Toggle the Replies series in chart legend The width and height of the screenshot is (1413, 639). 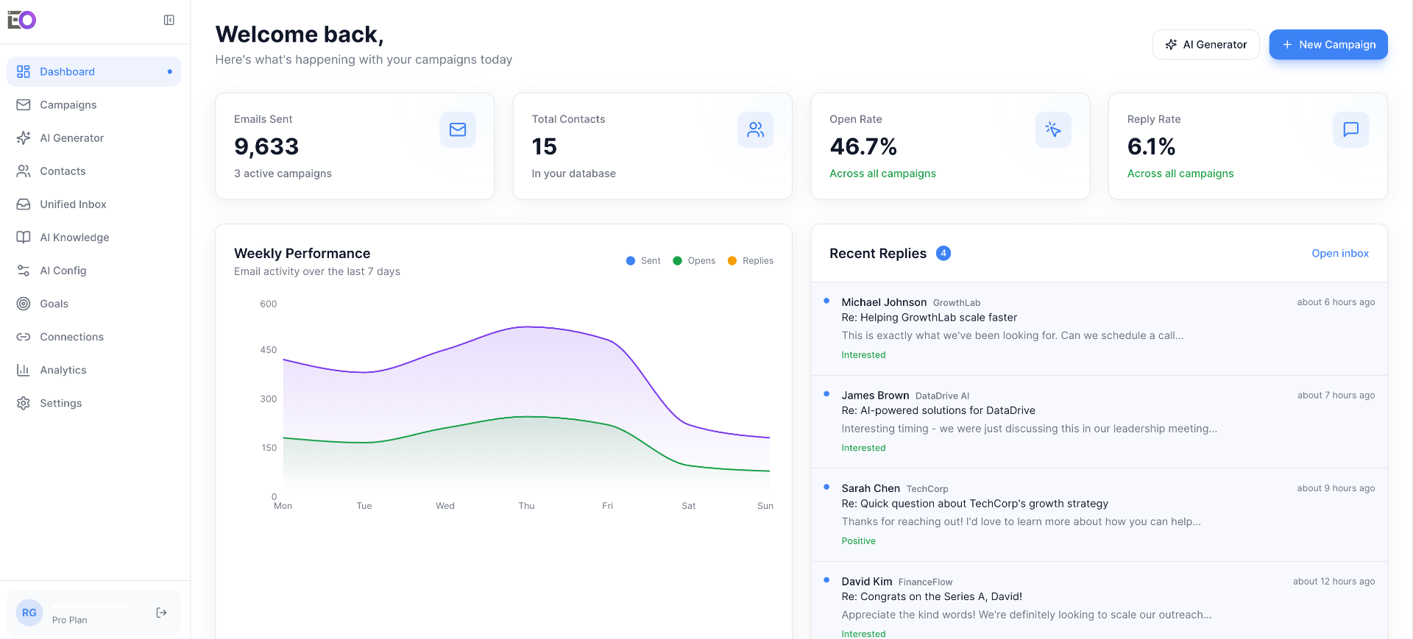click(x=750, y=261)
